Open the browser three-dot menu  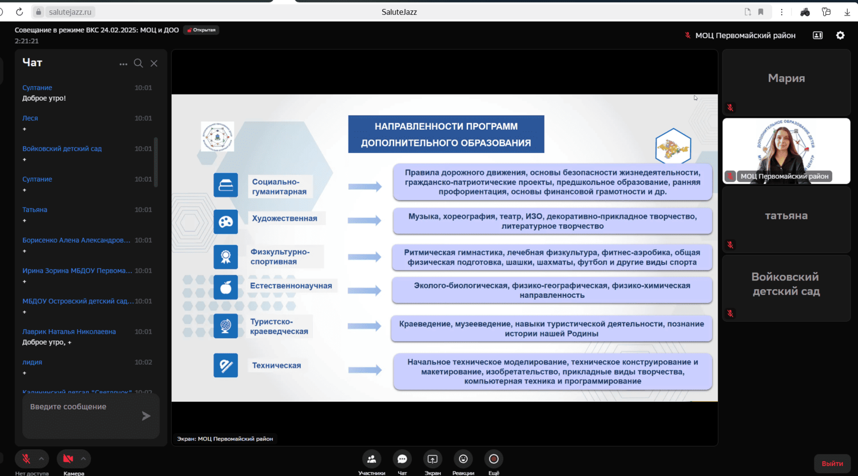(781, 11)
